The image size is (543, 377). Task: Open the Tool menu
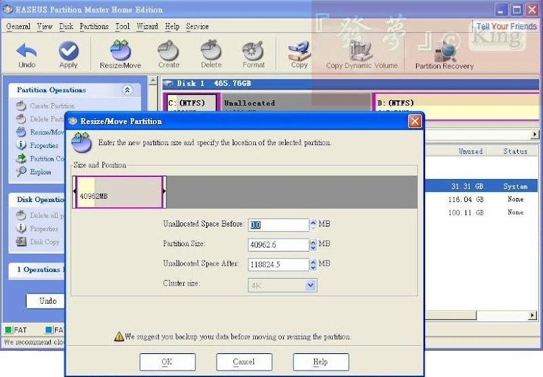tap(123, 26)
